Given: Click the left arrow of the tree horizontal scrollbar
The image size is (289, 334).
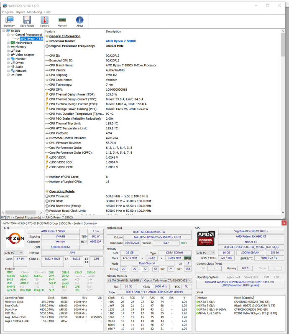Looking at the screenshot, I should coord(3,213).
